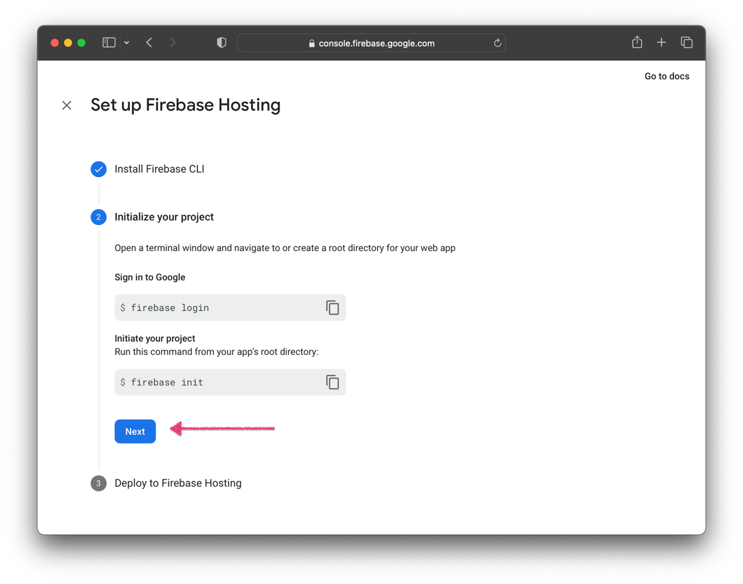The width and height of the screenshot is (743, 584).
Task: Select the Initialize your project step
Action: click(164, 217)
